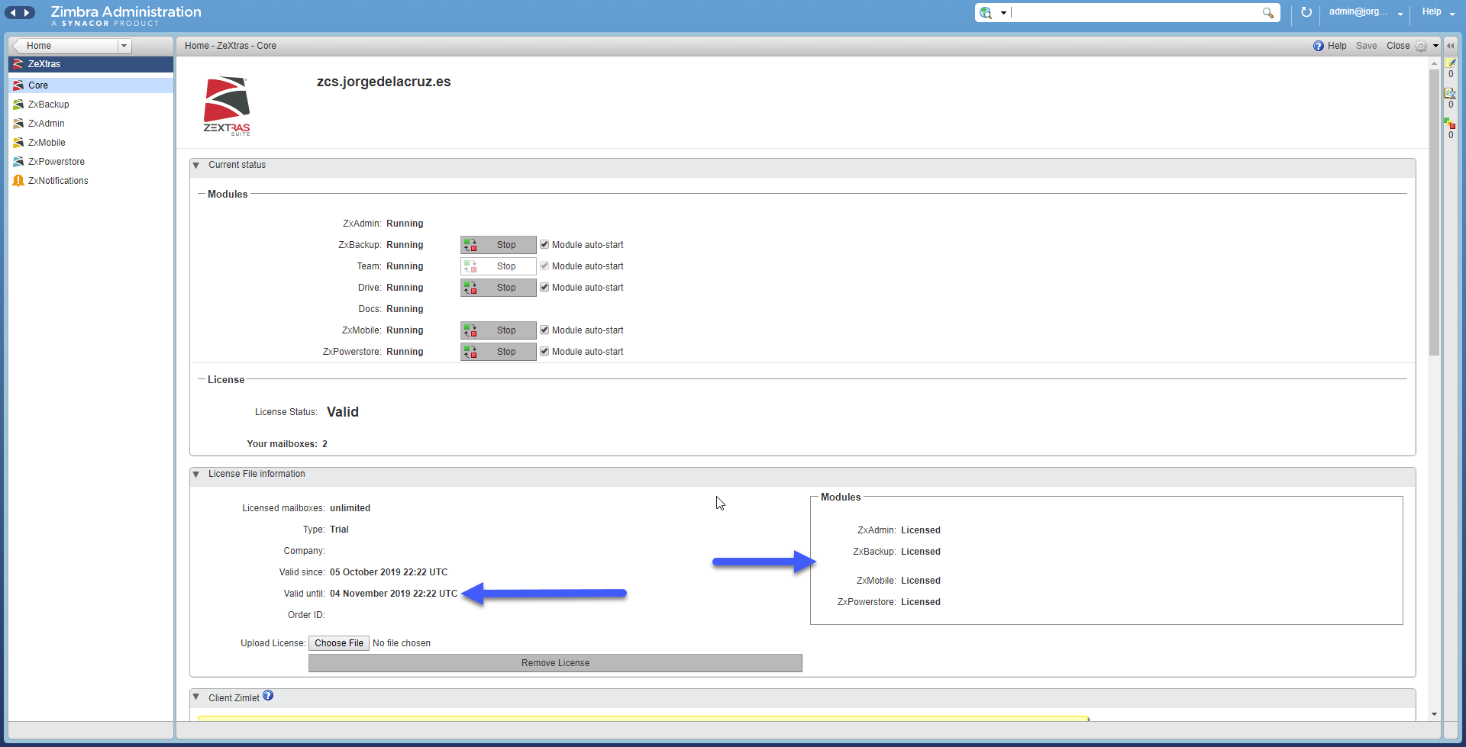This screenshot has height=747, width=1466.
Task: Click the Home navigation button
Action: point(65,46)
